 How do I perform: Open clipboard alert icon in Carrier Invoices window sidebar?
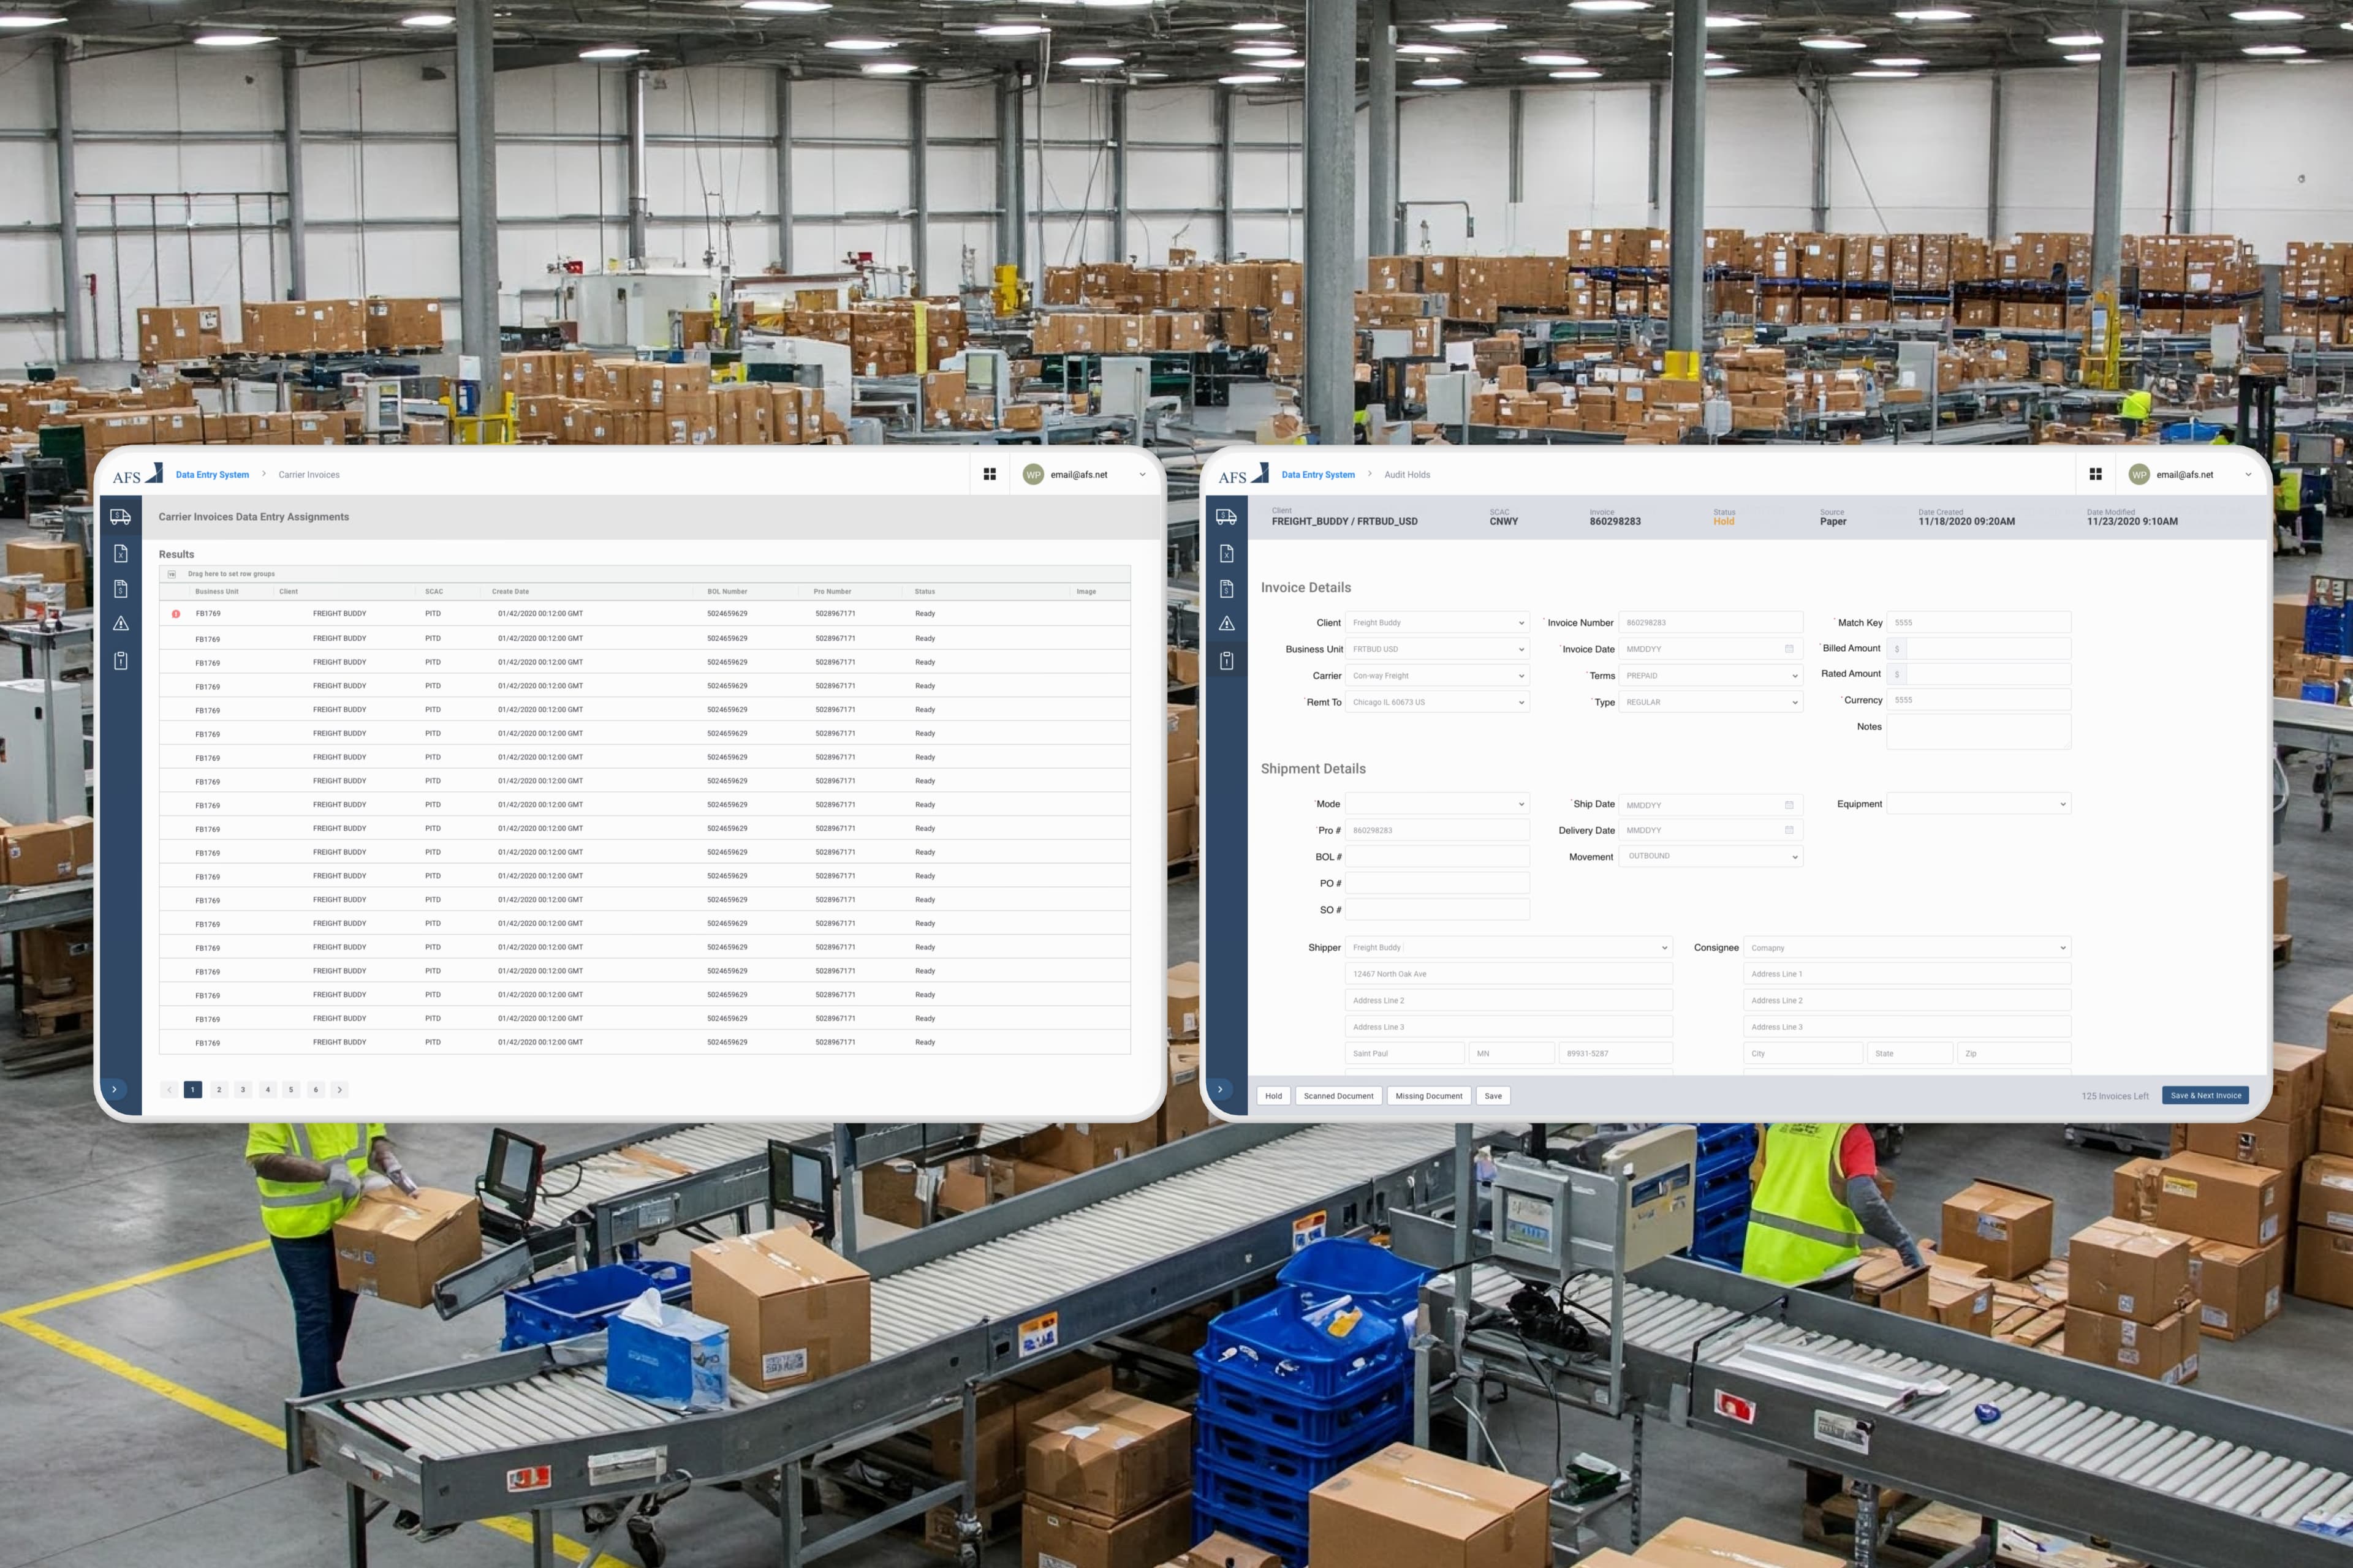pos(120,660)
